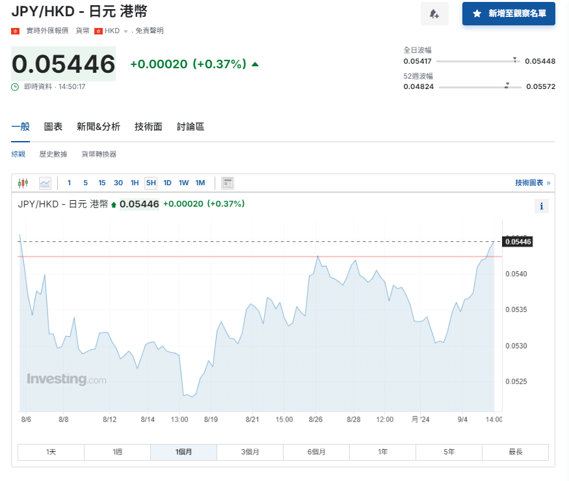This screenshot has width=569, height=481.
Task: Choose the 6個月 range at bottom
Action: pyautogui.click(x=316, y=452)
